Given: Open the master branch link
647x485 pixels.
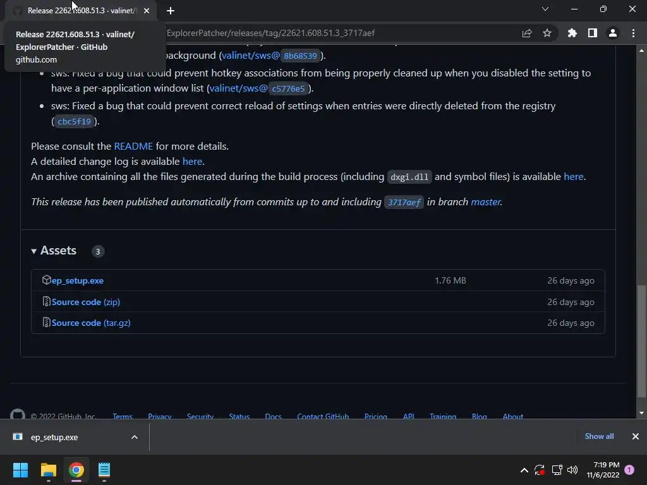Looking at the screenshot, I should tap(486, 202).
